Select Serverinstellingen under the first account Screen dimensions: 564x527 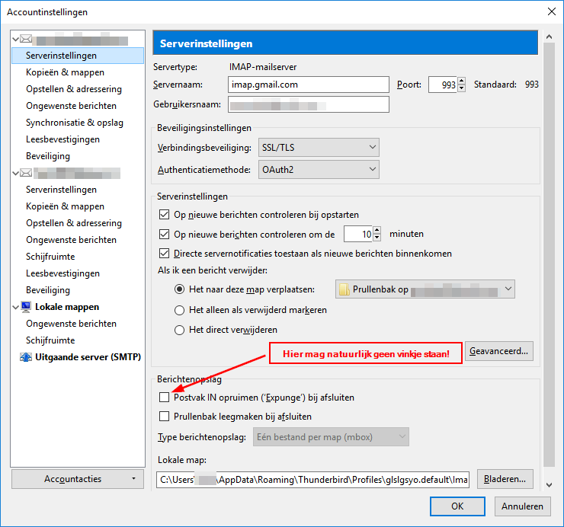(x=78, y=56)
